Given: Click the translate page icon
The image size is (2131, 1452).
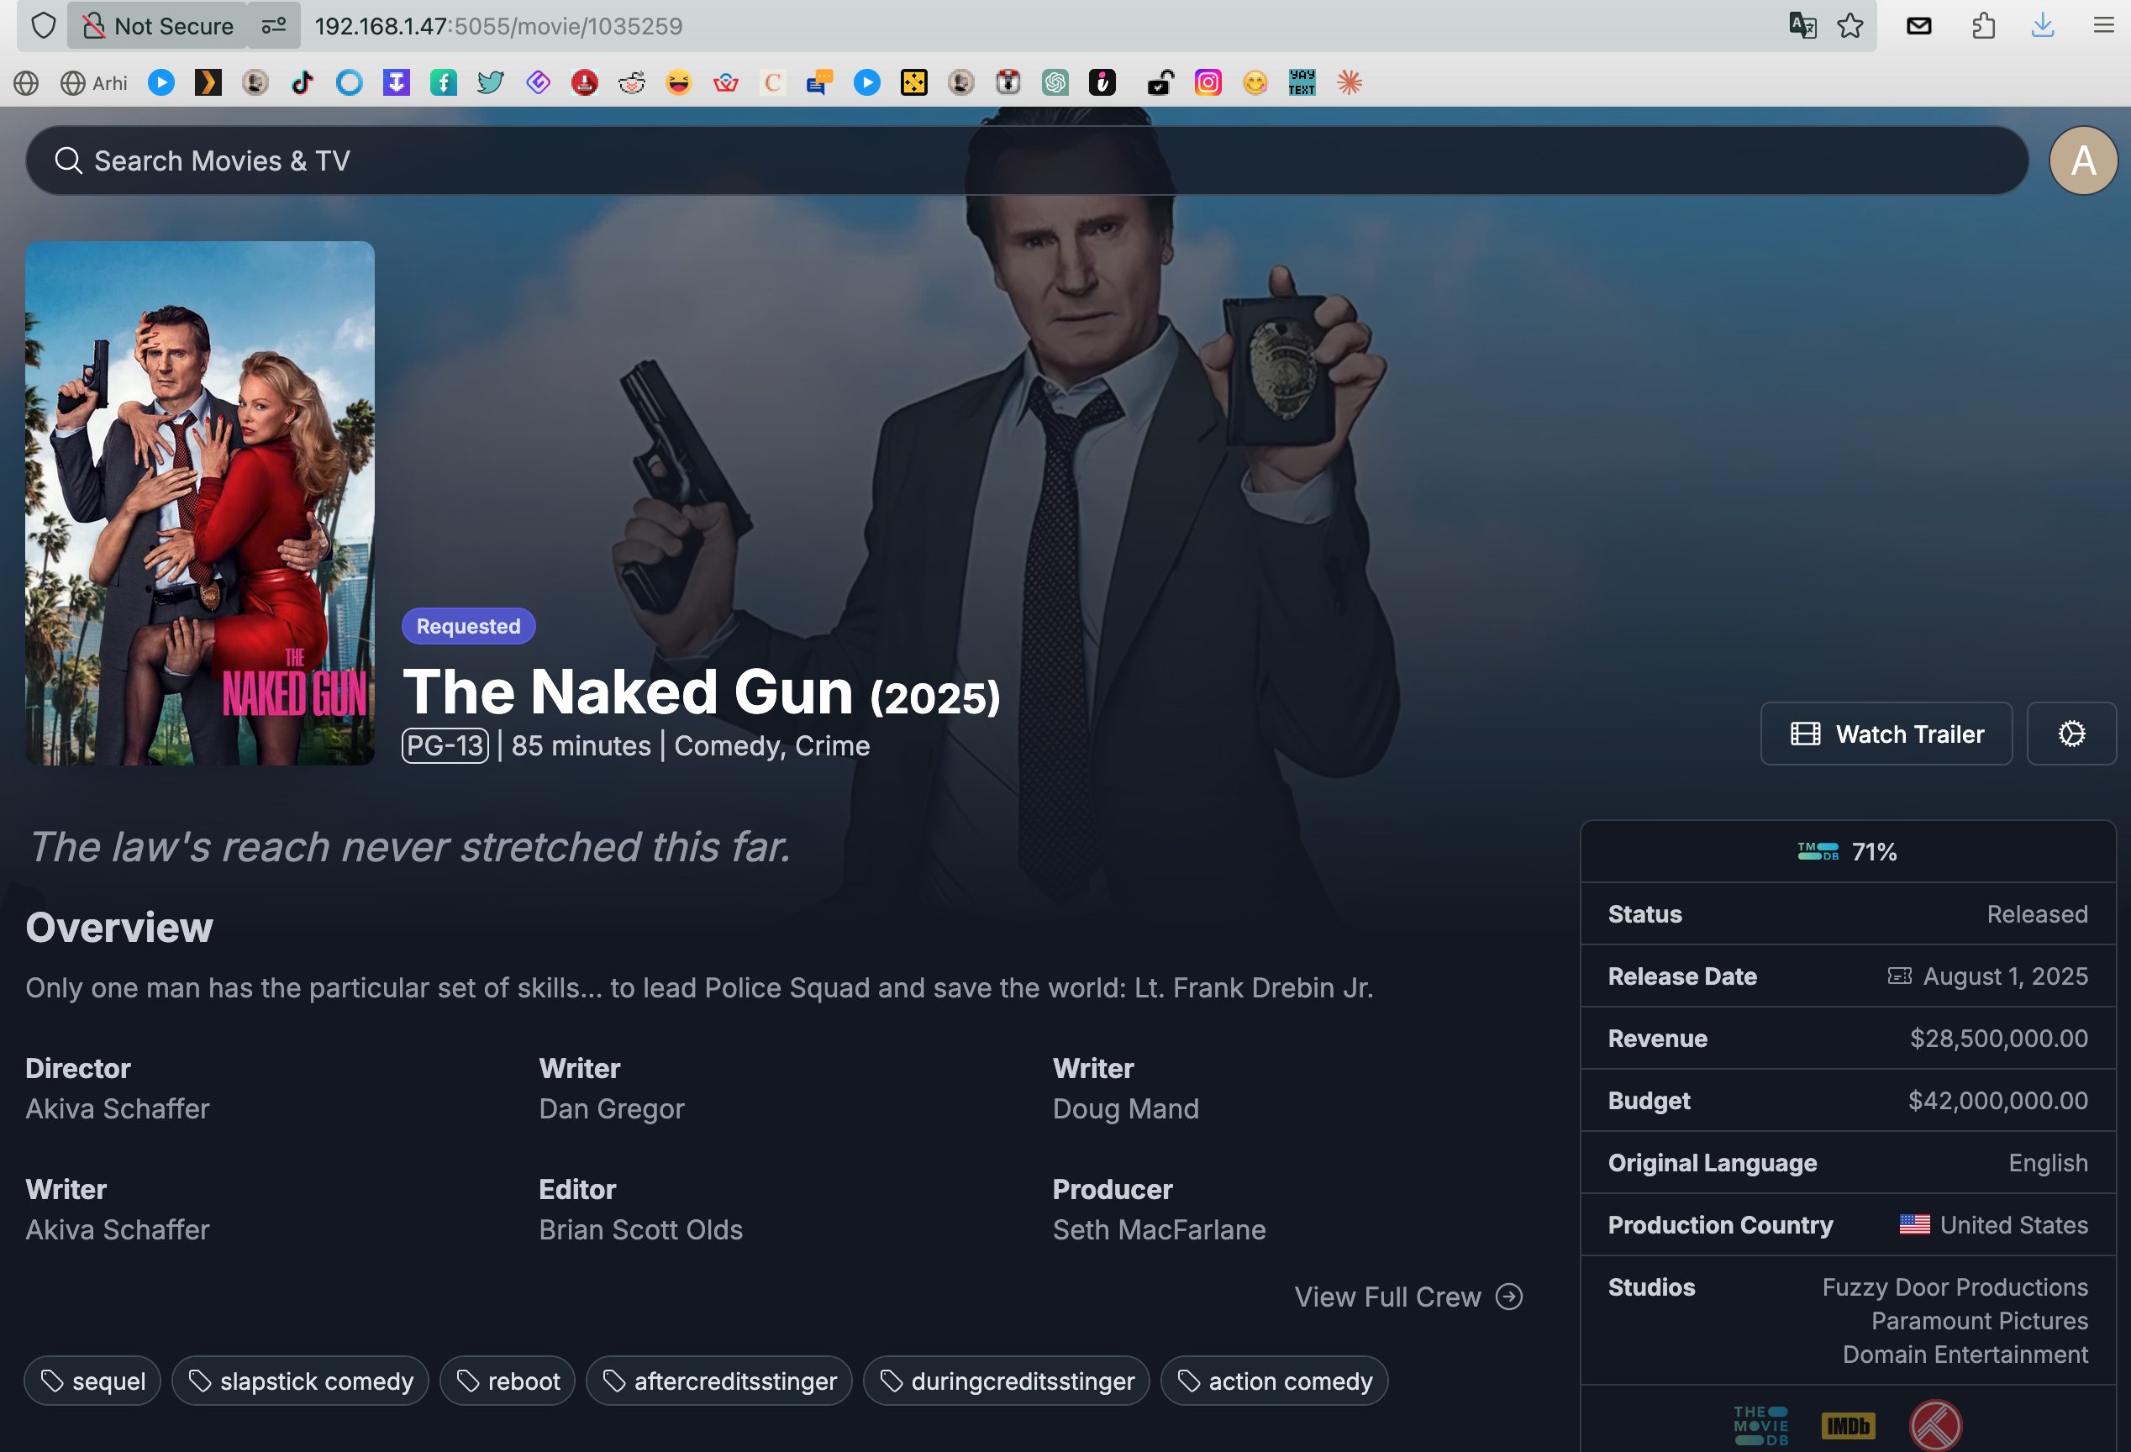Looking at the screenshot, I should click(x=1802, y=26).
